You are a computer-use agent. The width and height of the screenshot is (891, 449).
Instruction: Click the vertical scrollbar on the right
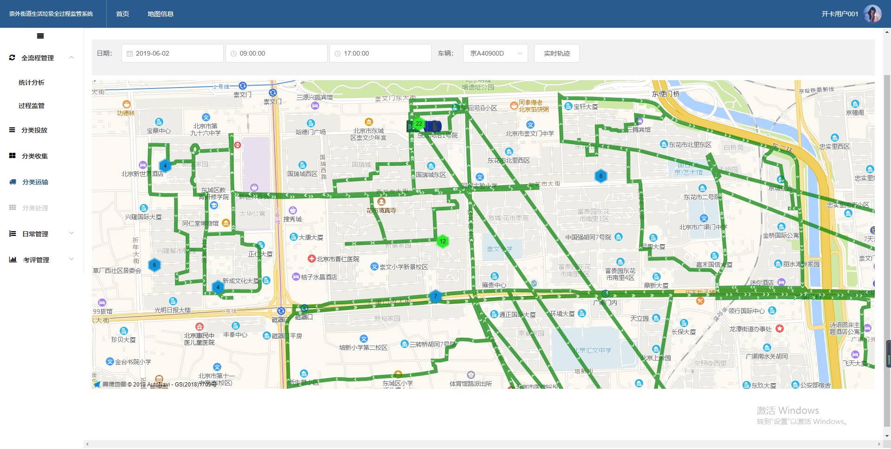[887, 232]
